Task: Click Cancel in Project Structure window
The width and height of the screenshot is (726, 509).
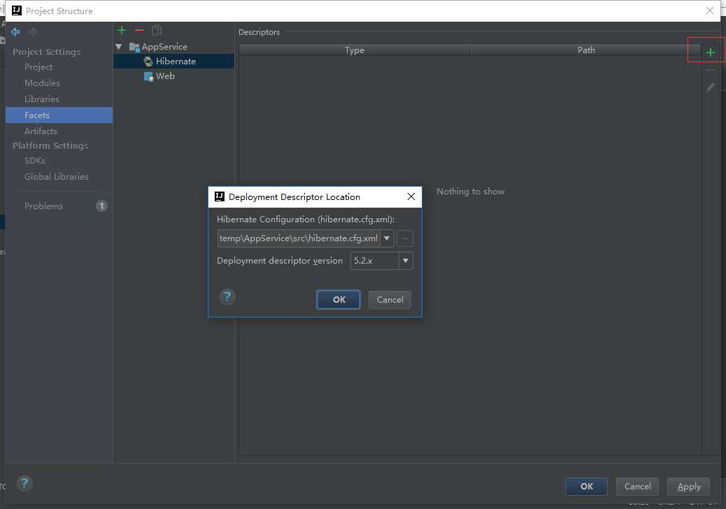Action: 637,487
